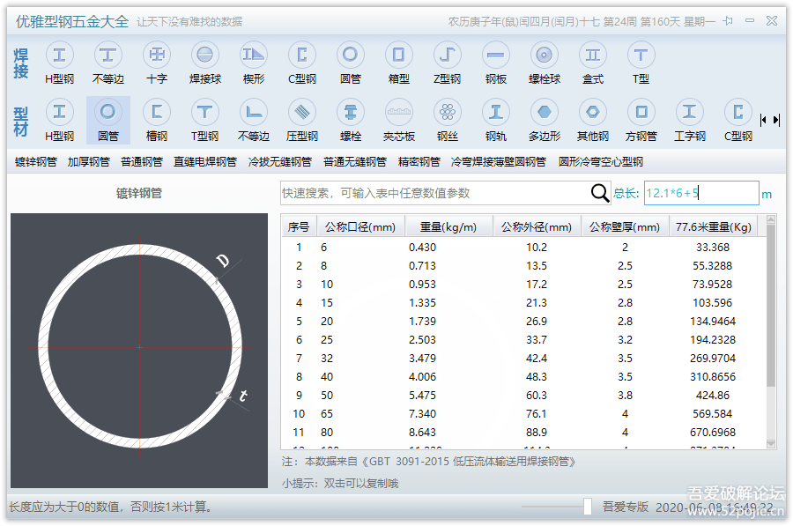Click the magnifying glass search icon

click(x=600, y=192)
